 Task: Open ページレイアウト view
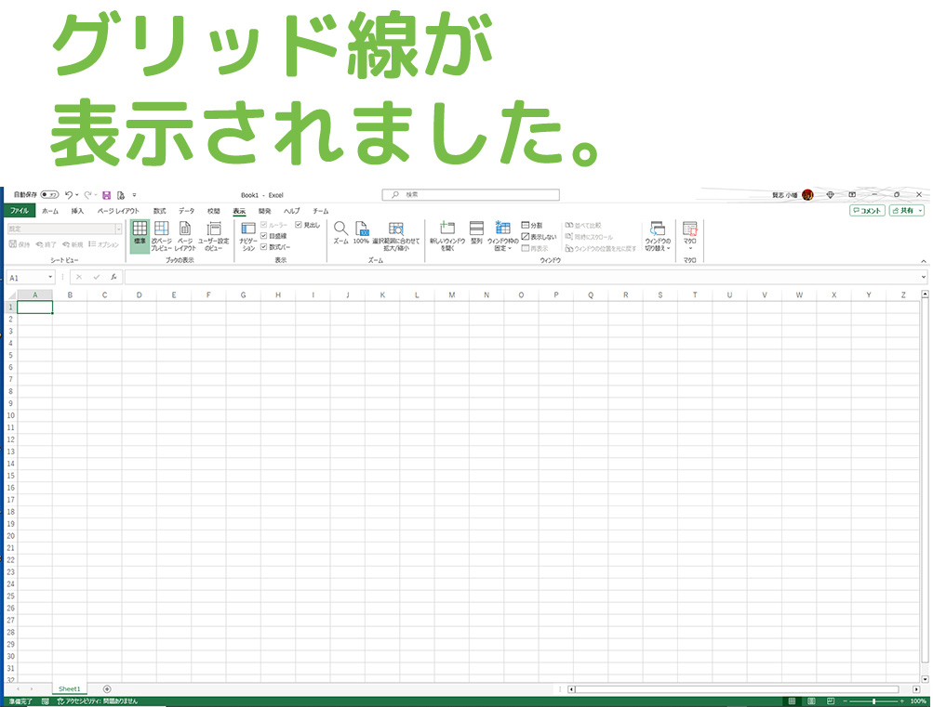pos(186,230)
